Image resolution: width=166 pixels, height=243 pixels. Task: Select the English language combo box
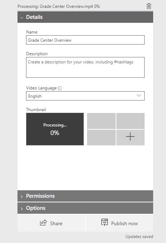[85, 96]
